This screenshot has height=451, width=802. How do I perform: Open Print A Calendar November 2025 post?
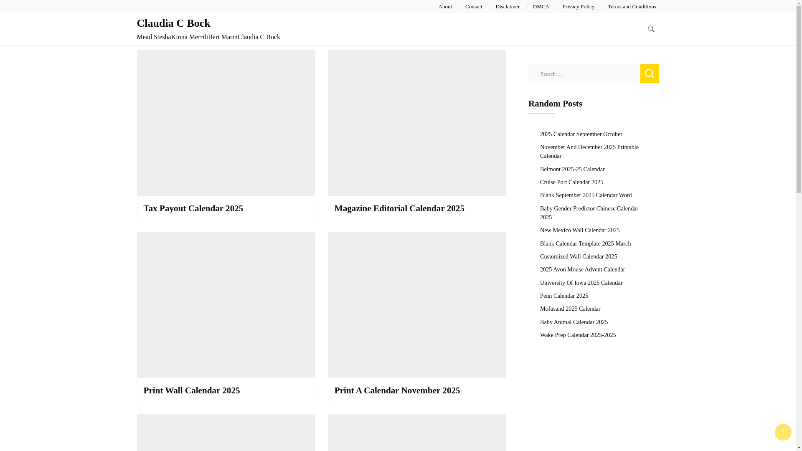click(x=397, y=390)
